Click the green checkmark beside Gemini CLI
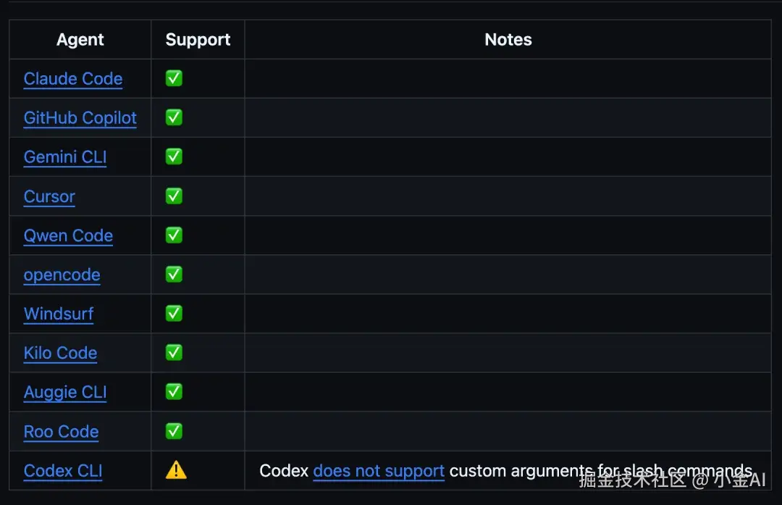The height and width of the screenshot is (505, 782). coord(174,156)
